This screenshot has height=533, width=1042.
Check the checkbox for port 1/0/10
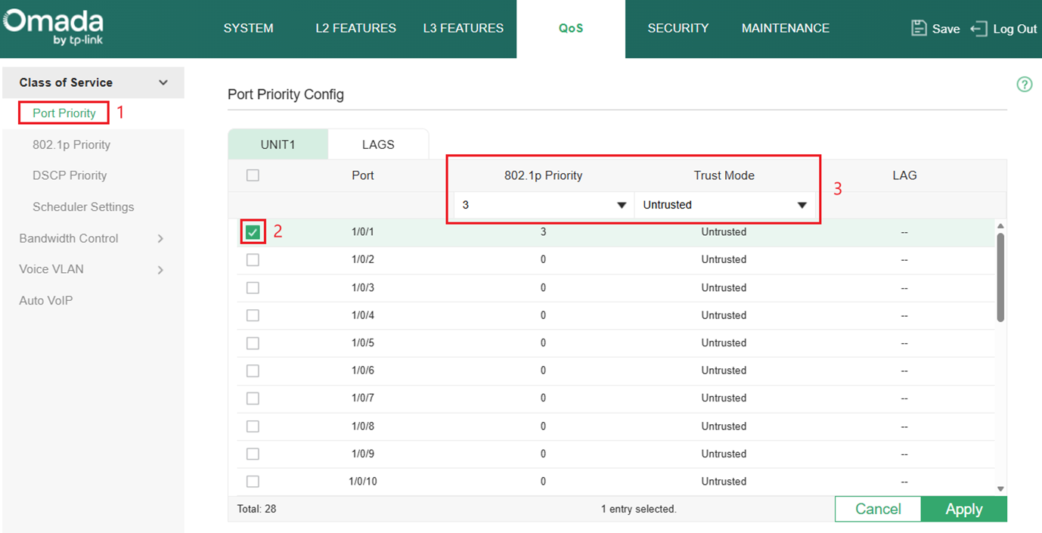[253, 481]
